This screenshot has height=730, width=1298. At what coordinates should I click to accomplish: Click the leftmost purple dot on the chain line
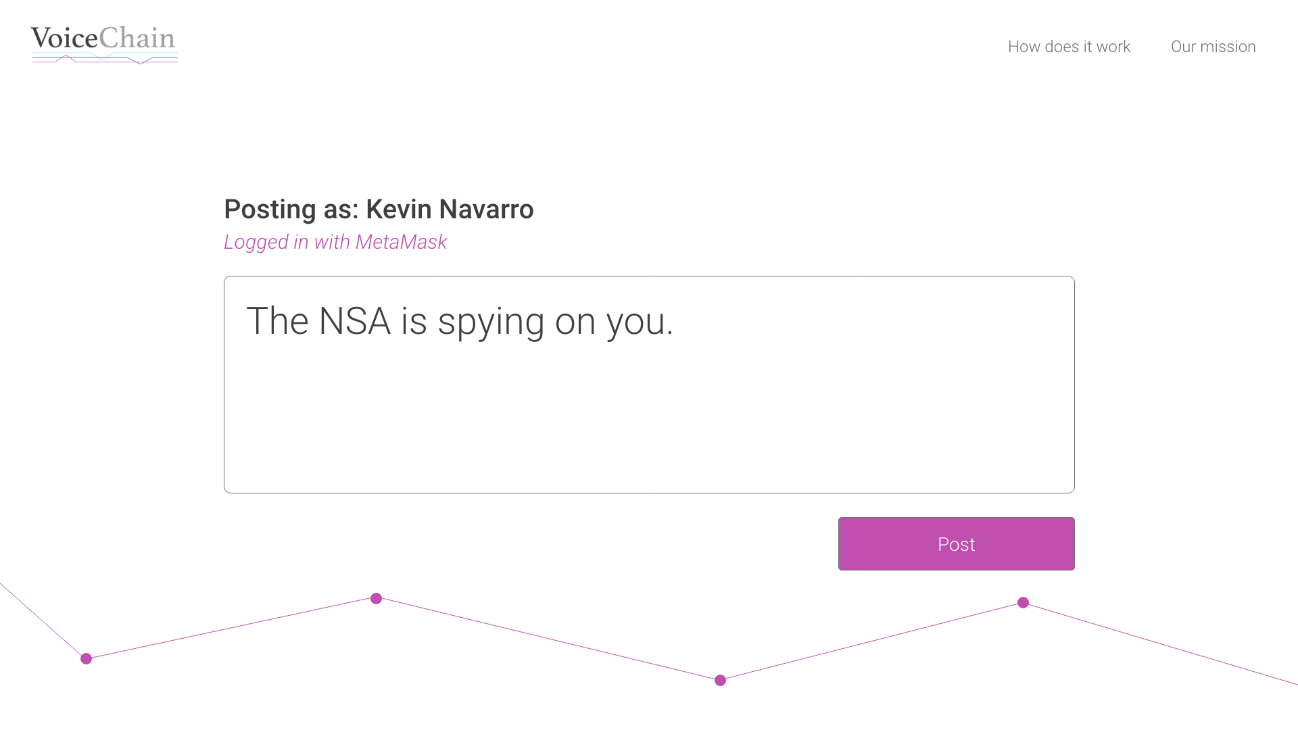point(86,658)
